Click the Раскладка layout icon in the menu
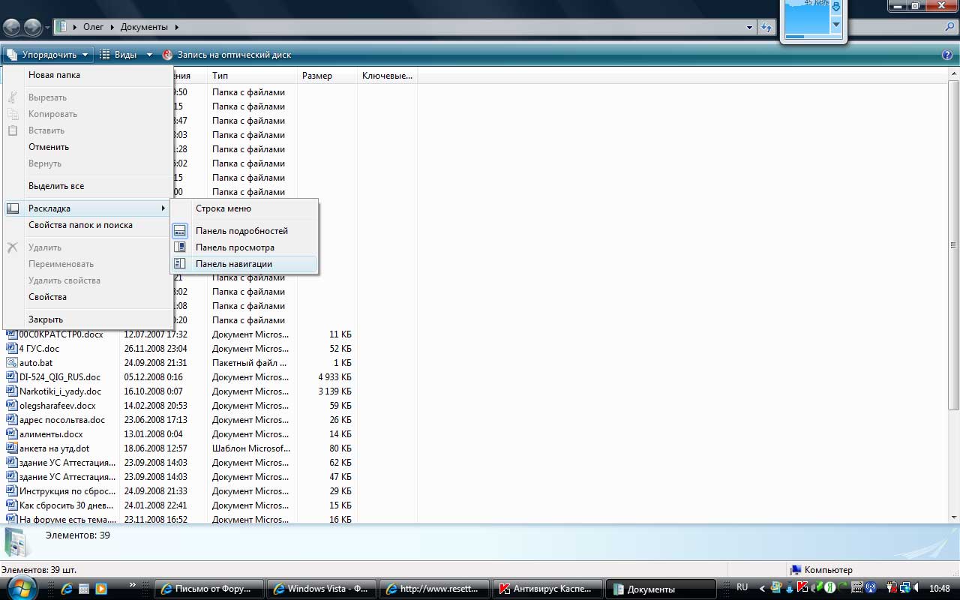The image size is (960, 600). coord(13,208)
